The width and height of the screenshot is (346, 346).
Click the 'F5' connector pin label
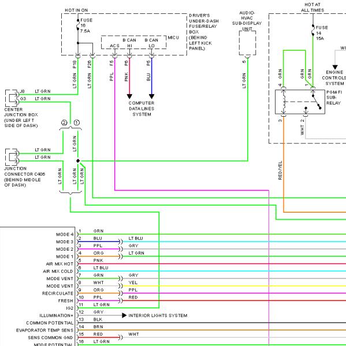pyautogui.click(x=111, y=64)
